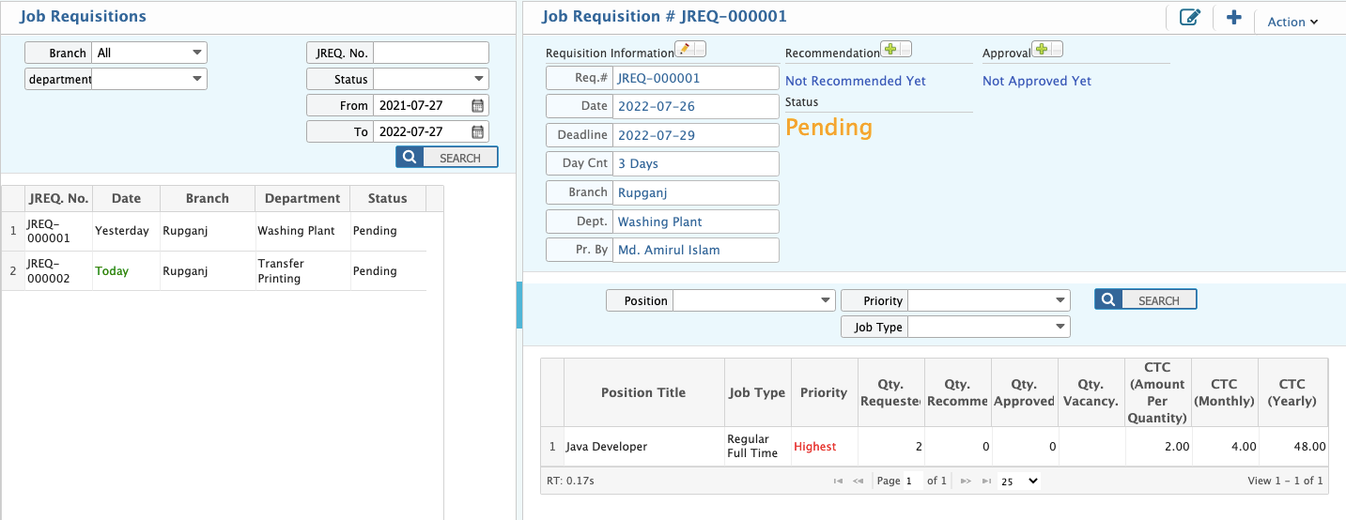Image resolution: width=1346 pixels, height=520 pixels.
Task: Go to the last page in pager
Action: point(986,481)
